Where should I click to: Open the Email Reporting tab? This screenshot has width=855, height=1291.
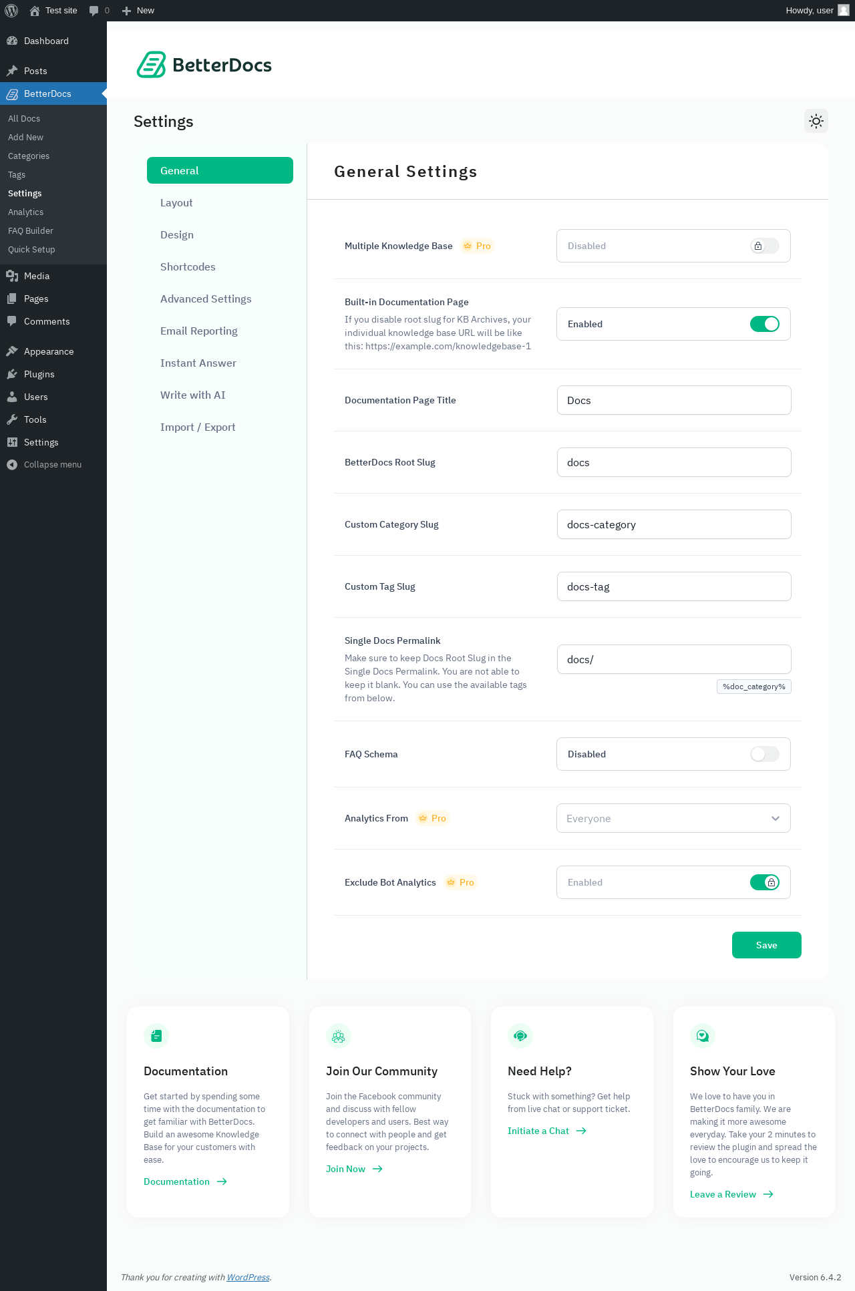(220, 331)
